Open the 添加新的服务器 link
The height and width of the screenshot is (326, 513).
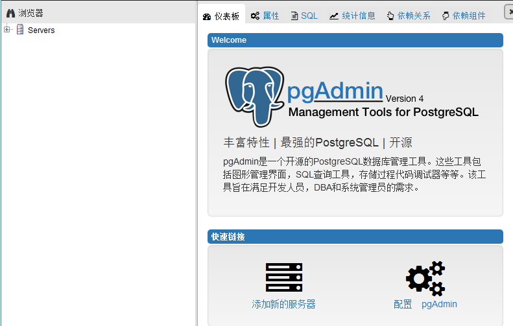point(283,304)
